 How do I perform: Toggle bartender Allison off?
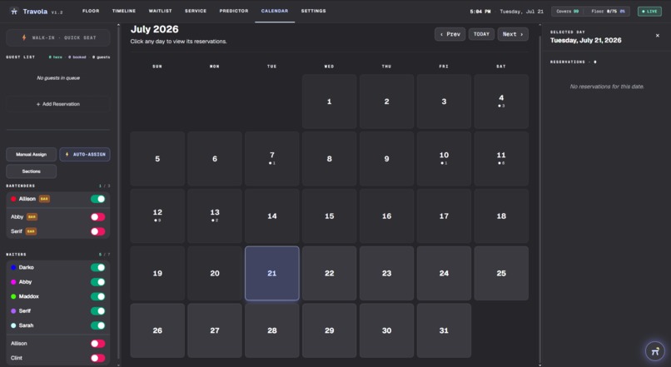click(x=97, y=199)
